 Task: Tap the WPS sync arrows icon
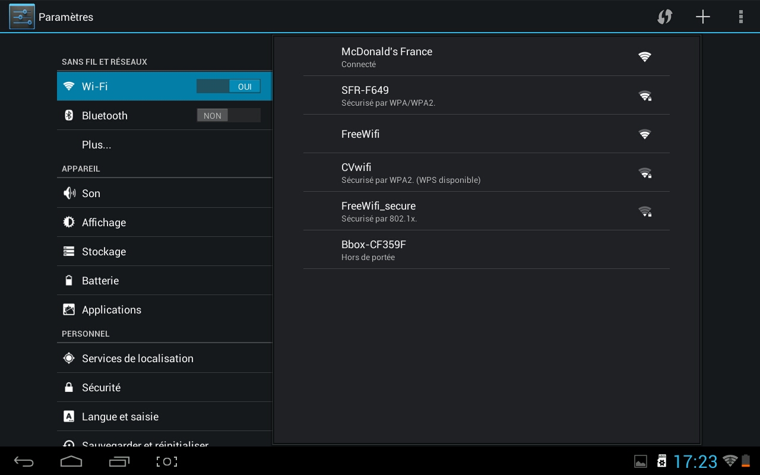coord(665,17)
